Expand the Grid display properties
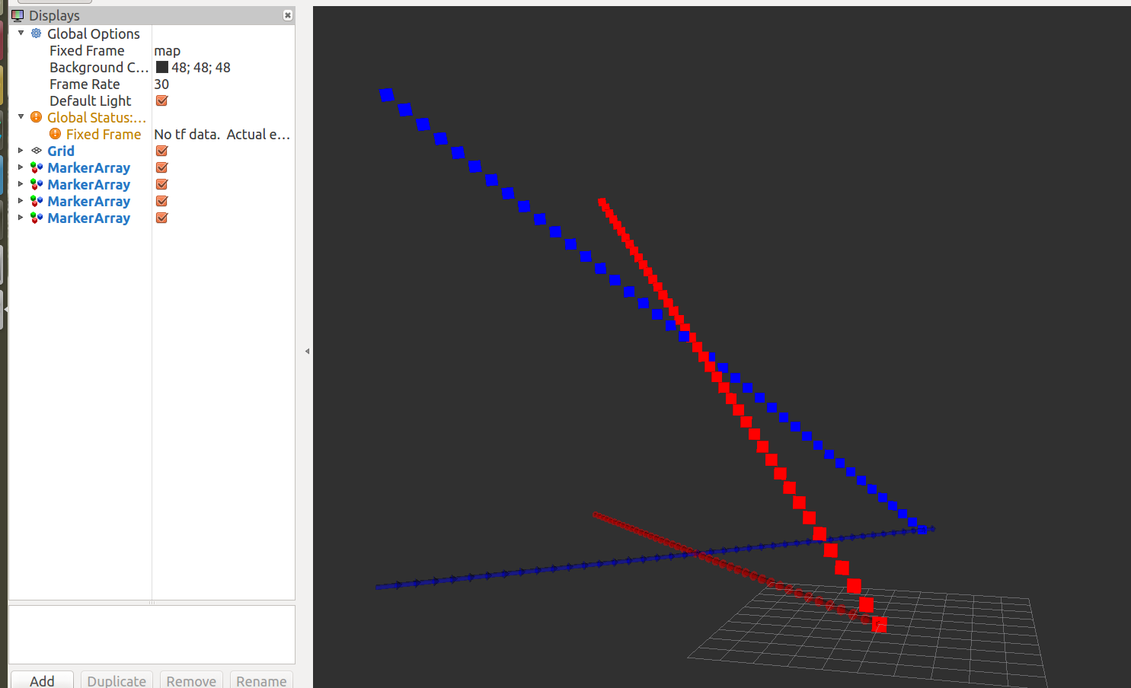Image resolution: width=1131 pixels, height=688 pixels. tap(20, 151)
